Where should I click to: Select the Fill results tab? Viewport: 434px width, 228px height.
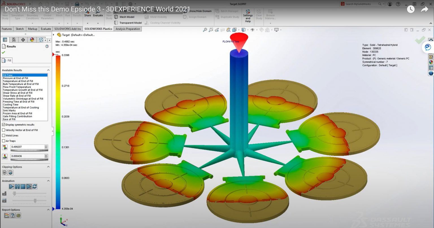[x=7, y=60]
